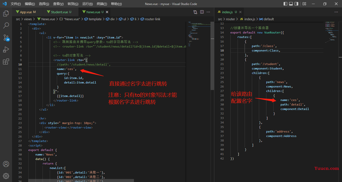Open the Run and Debug view
Screen dimensions: 342x182
pyautogui.click(x=6, y=49)
